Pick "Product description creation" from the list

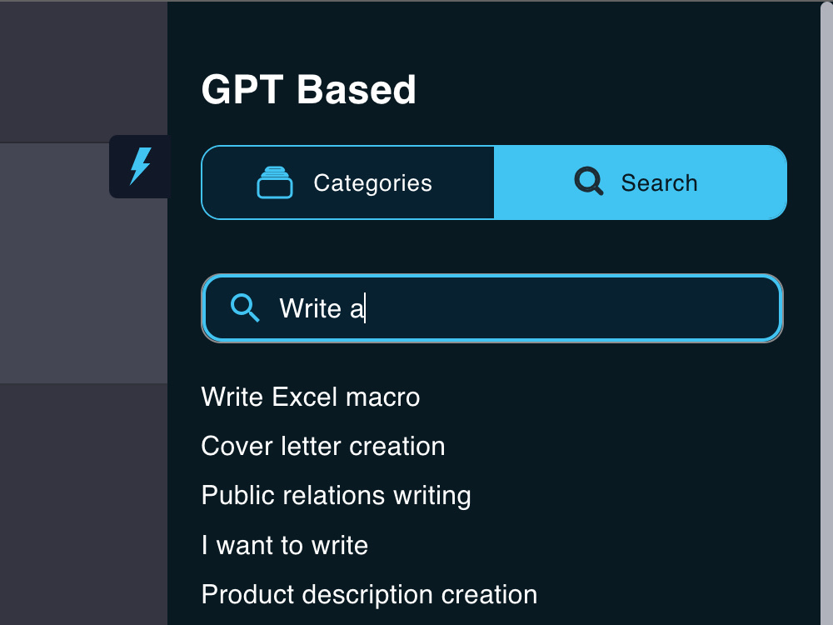[x=369, y=595]
